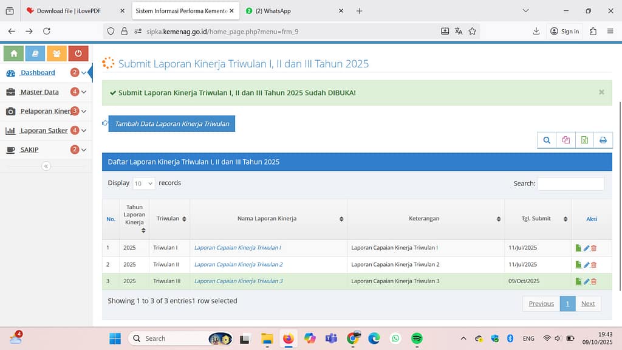The height and width of the screenshot is (350, 622).
Task: Edit the Triwulan II report with pencil
Action: [x=586, y=265]
